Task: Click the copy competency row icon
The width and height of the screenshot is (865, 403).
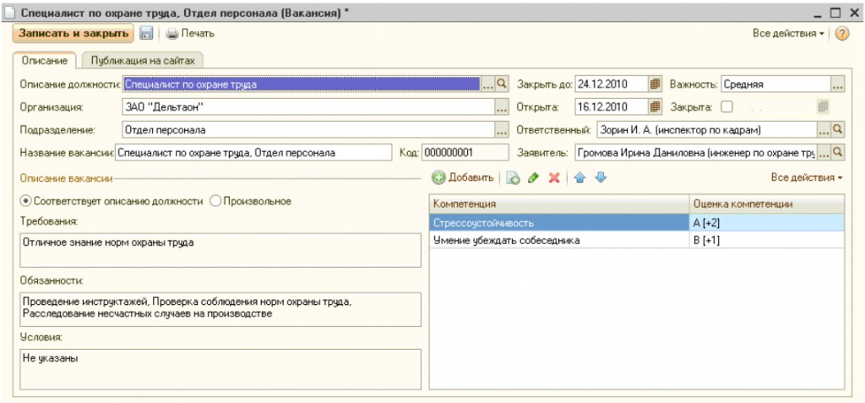Action: tap(513, 178)
